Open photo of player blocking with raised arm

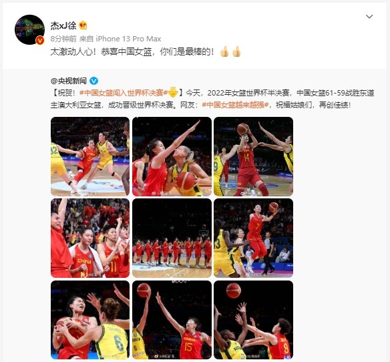click(x=172, y=156)
